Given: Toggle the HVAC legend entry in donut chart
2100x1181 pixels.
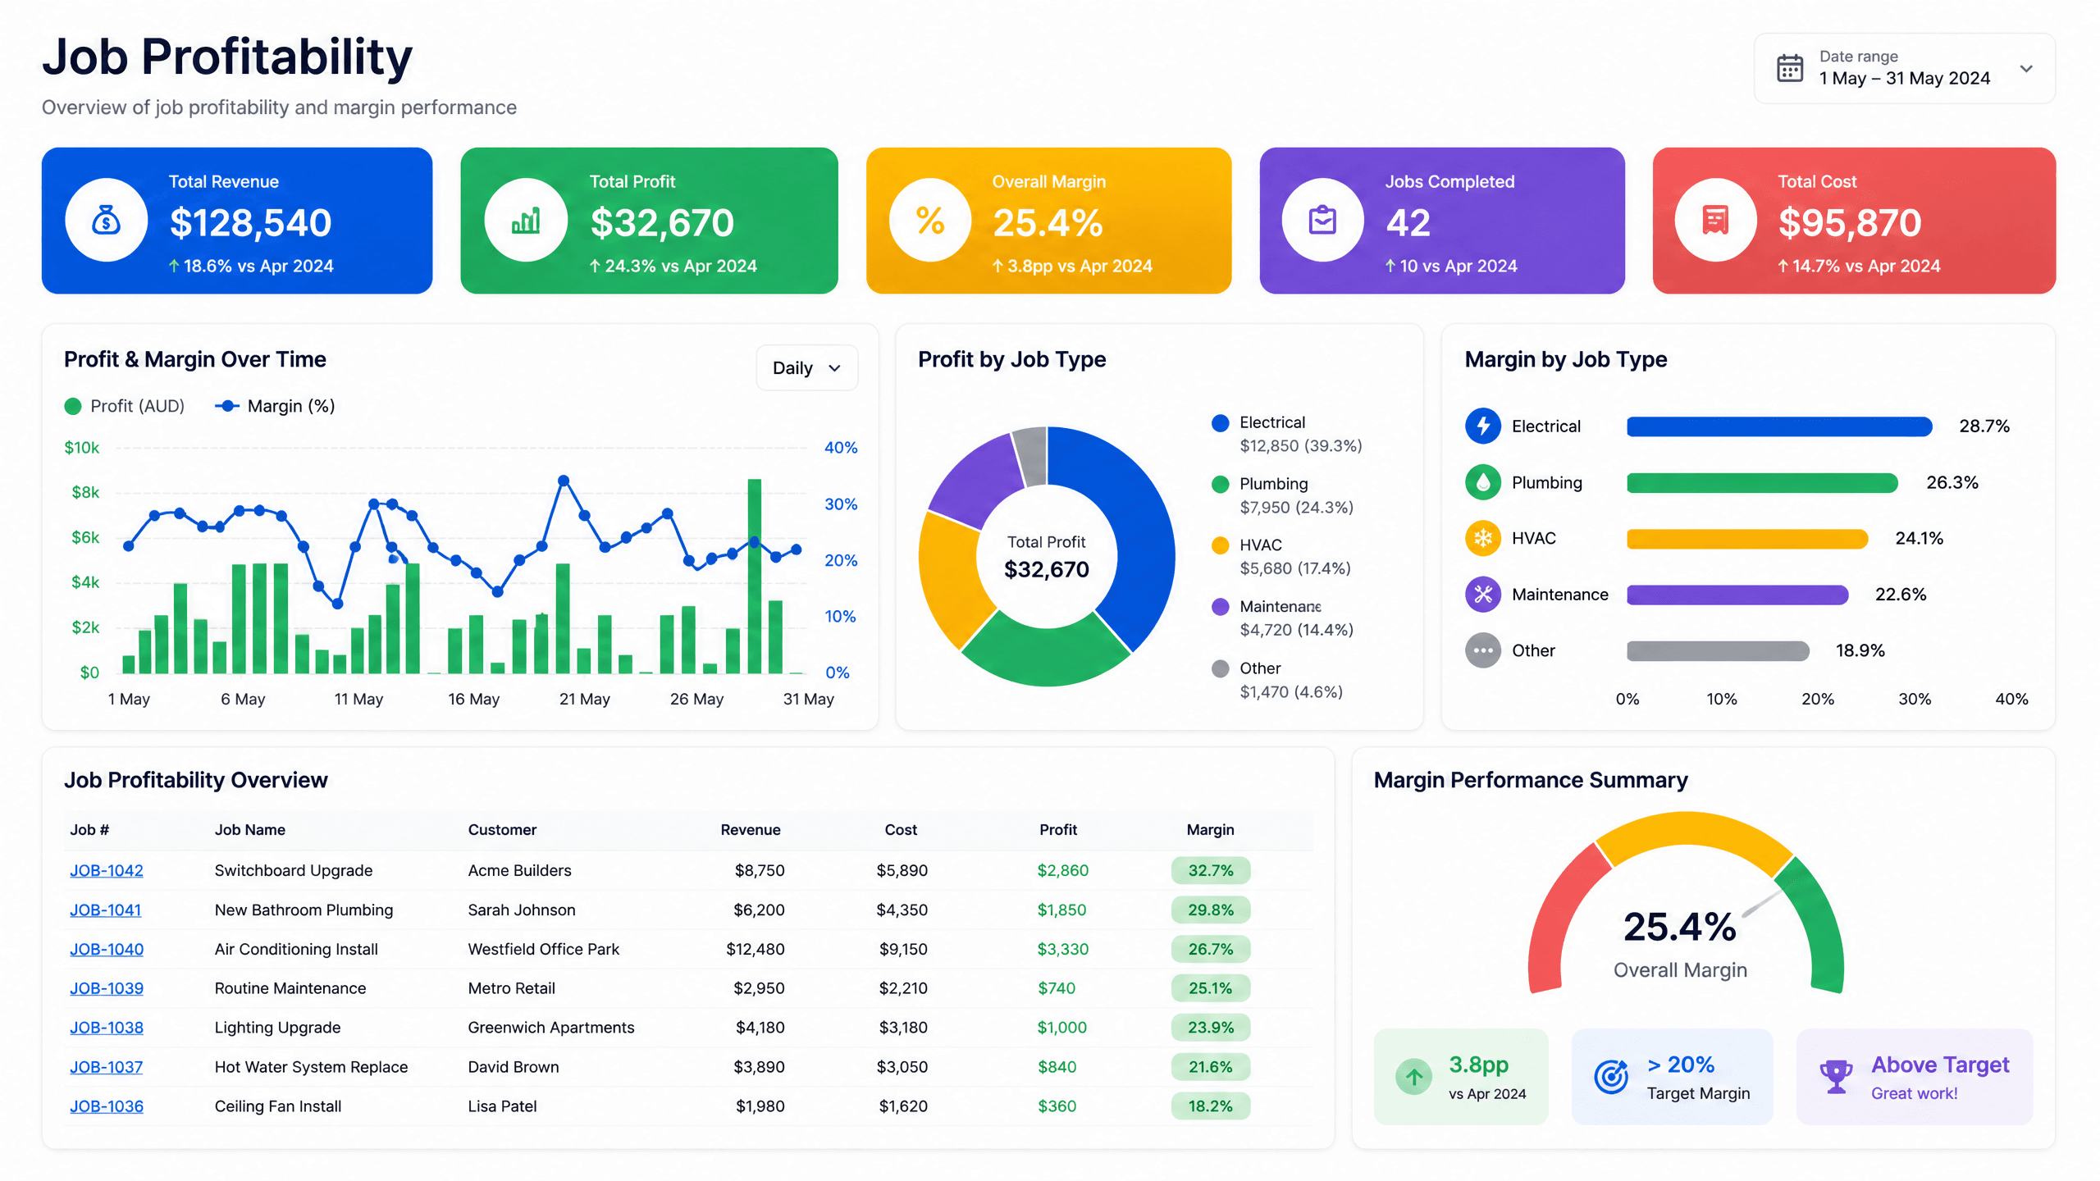Looking at the screenshot, I should tap(1281, 557).
